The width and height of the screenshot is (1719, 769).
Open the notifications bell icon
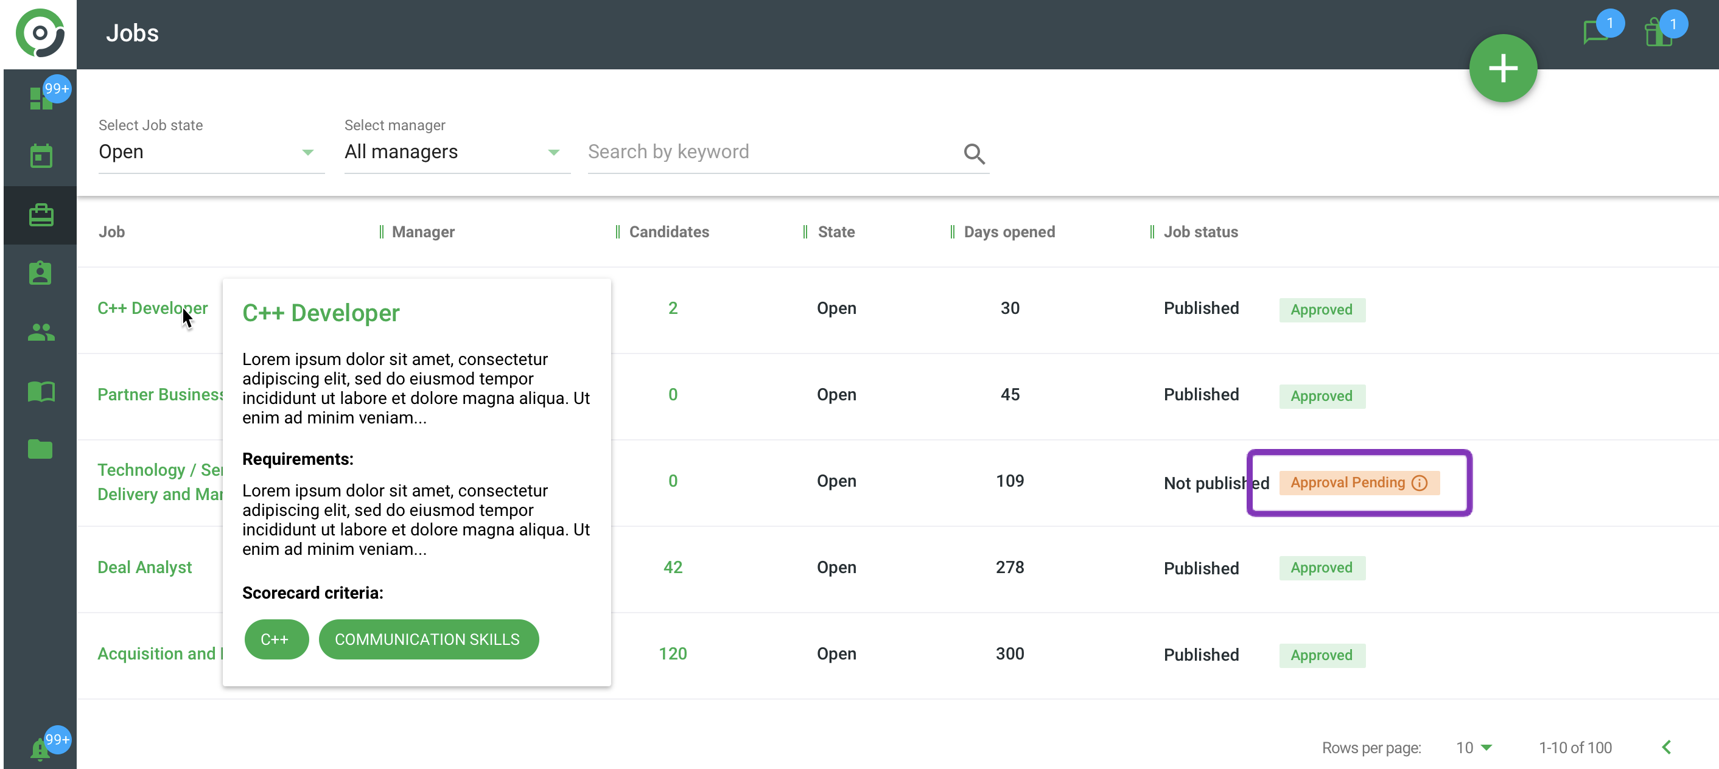40,749
